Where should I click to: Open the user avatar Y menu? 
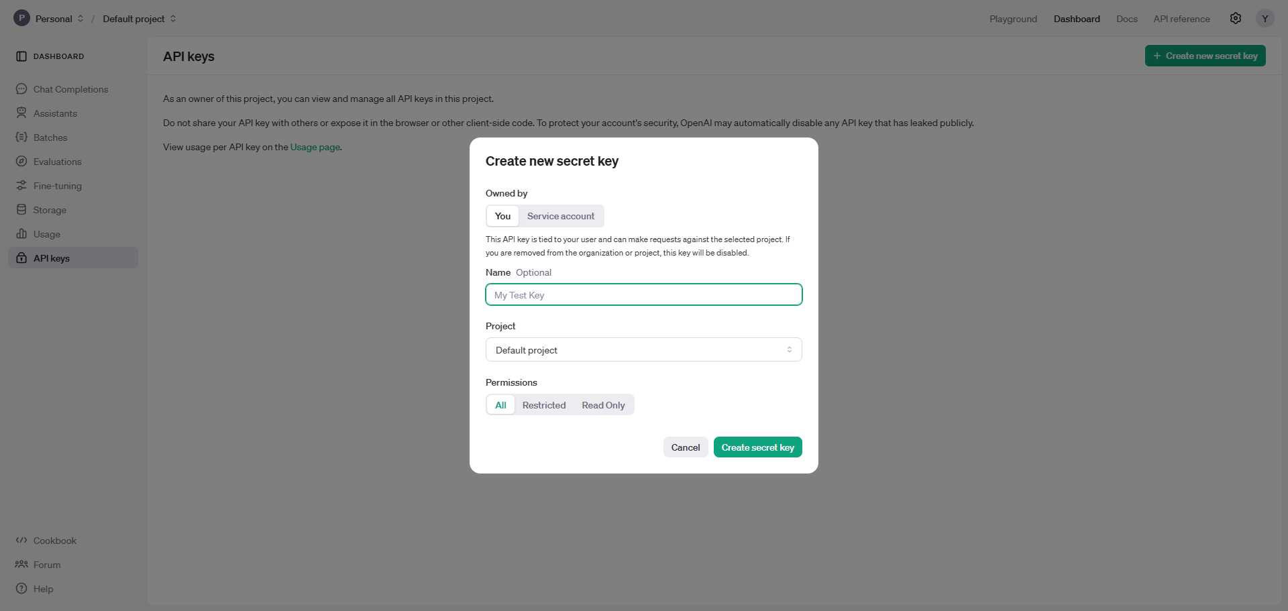tap(1265, 19)
